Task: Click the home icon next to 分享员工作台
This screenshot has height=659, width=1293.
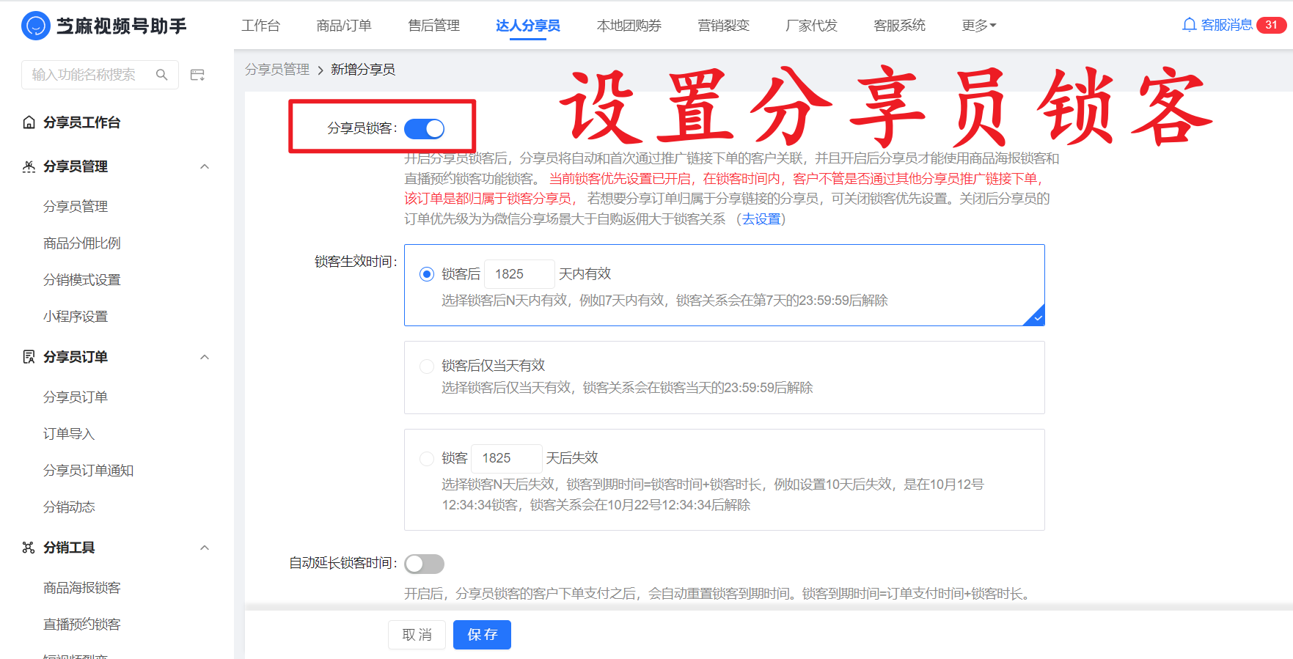Action: pyautogui.click(x=29, y=122)
